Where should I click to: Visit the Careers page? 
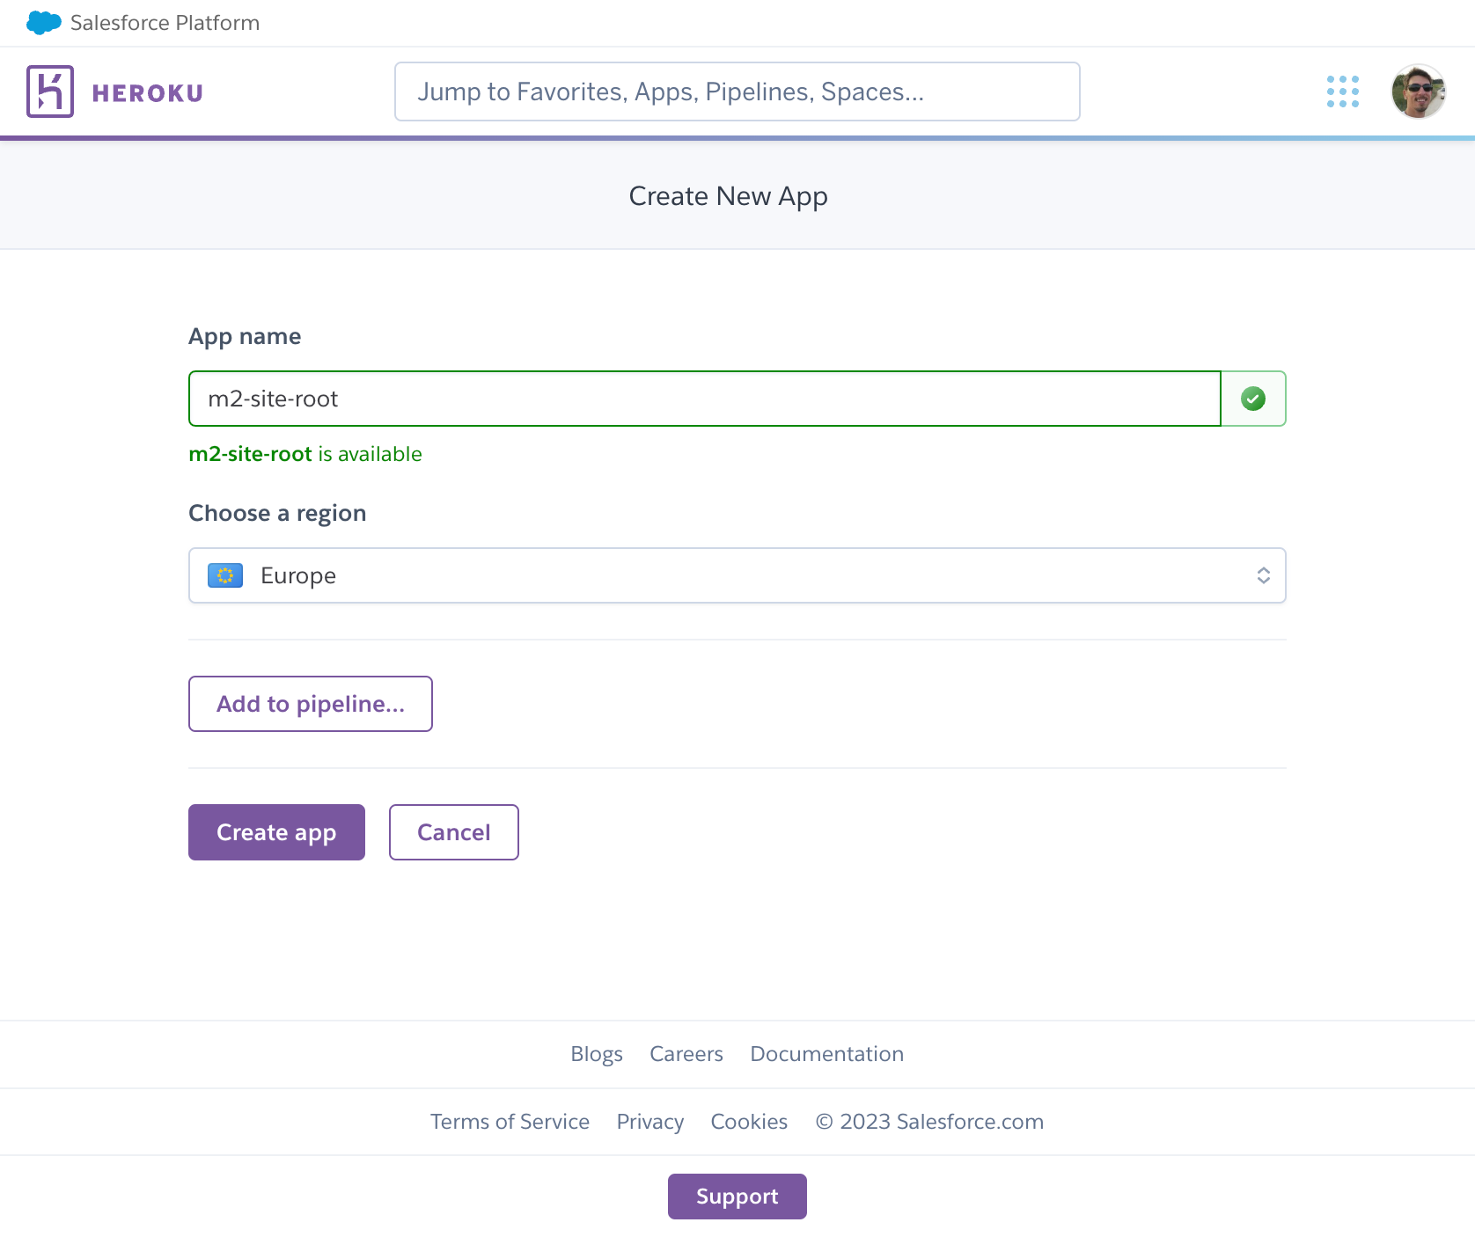coord(686,1053)
